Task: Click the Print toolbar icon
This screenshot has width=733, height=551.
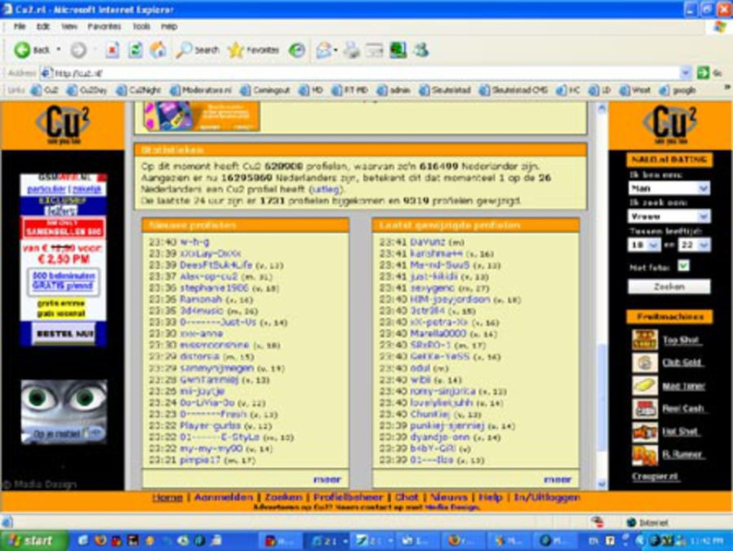Action: coord(352,50)
